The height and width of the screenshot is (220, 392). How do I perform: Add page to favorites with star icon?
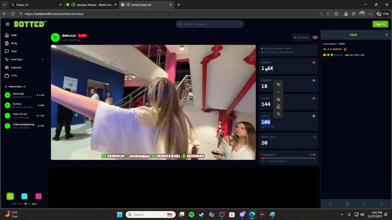328,14
